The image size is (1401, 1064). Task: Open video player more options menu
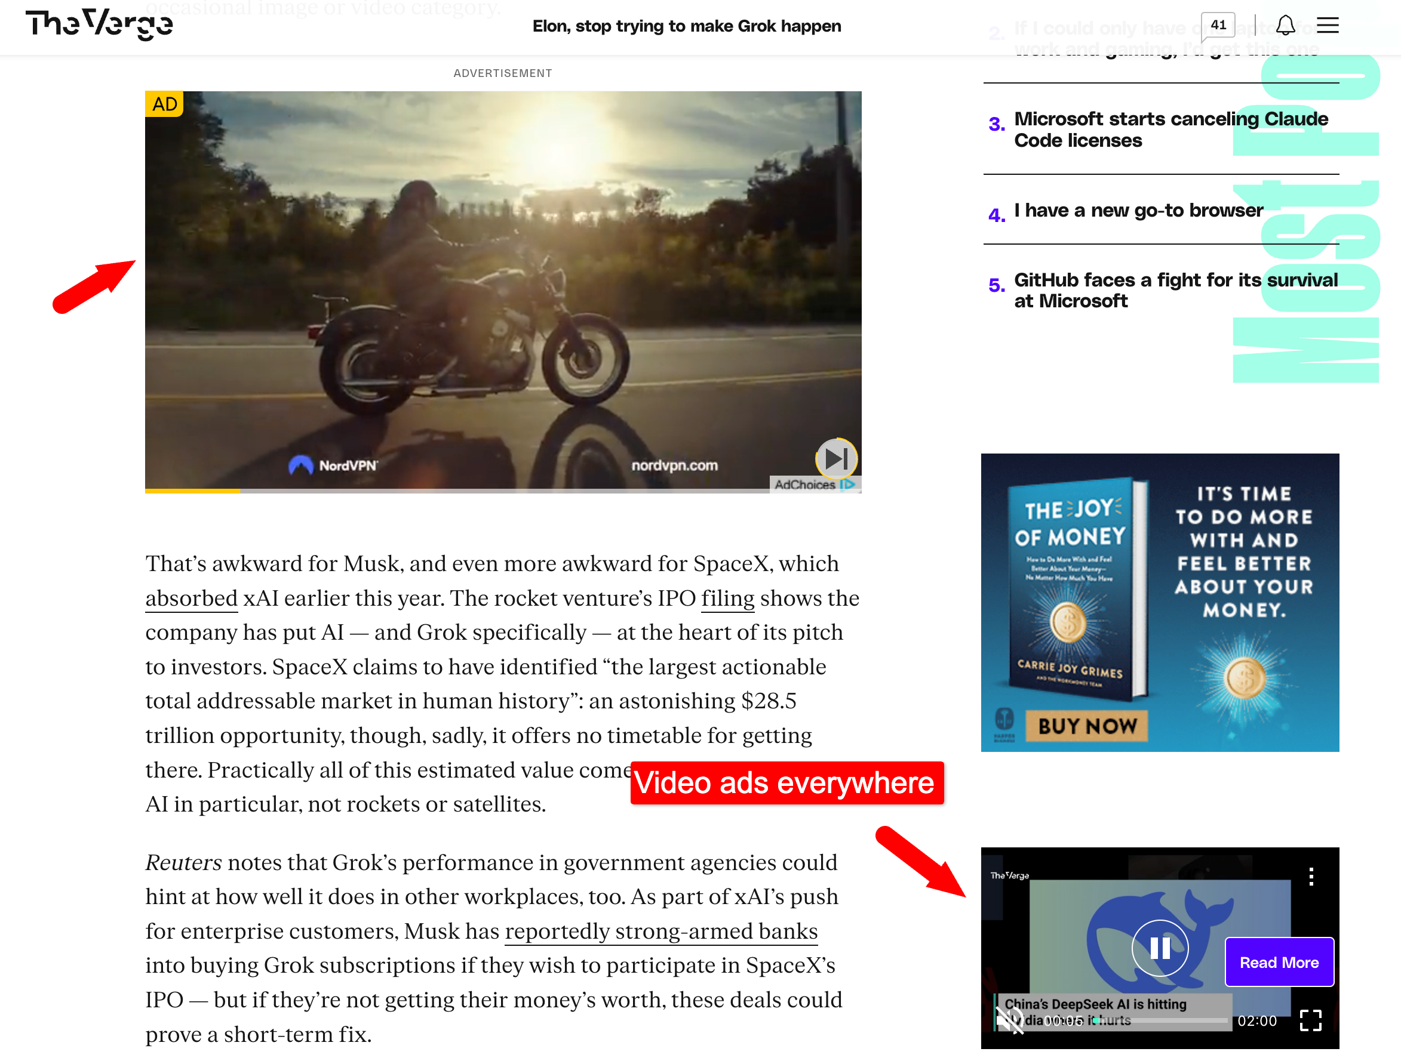[1311, 877]
